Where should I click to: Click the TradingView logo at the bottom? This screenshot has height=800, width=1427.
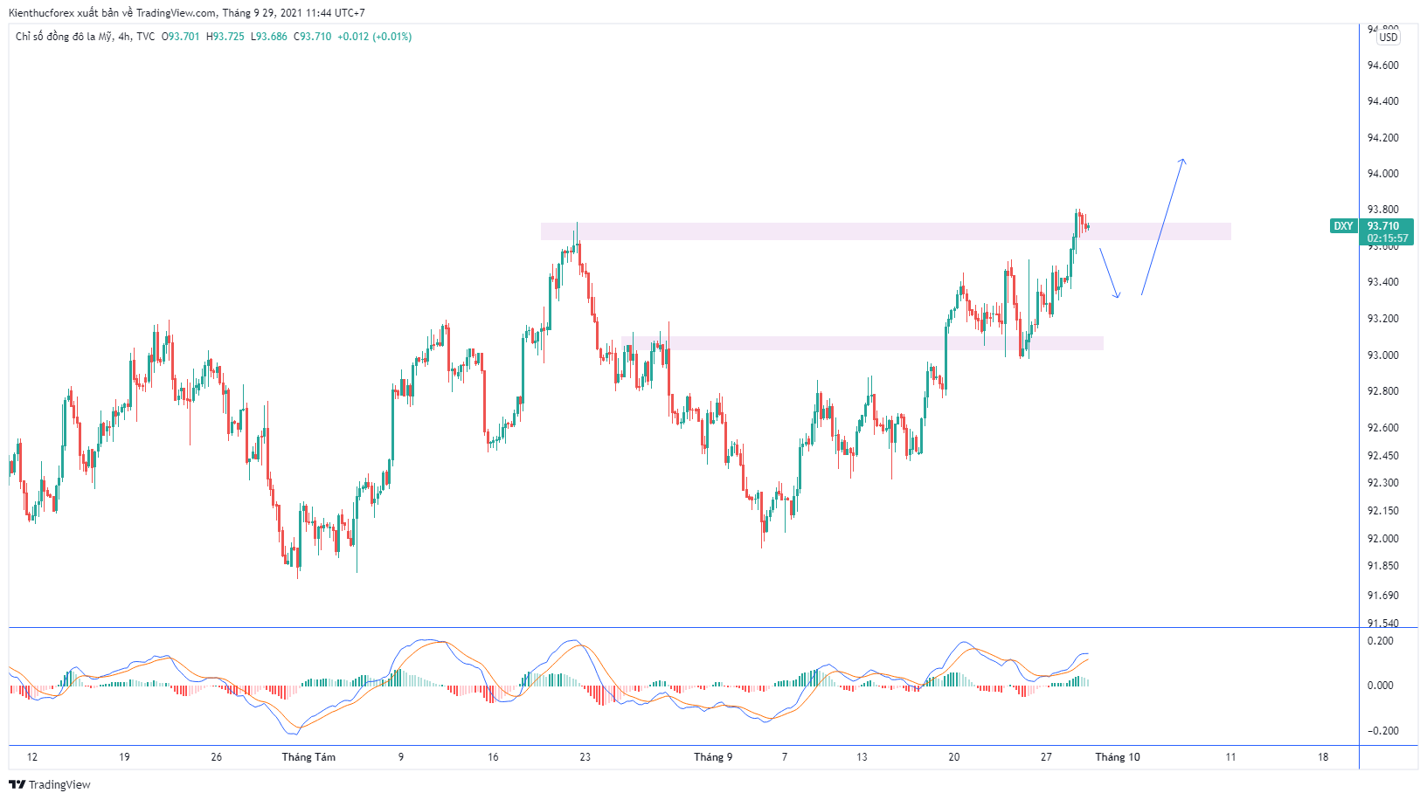pos(50,784)
